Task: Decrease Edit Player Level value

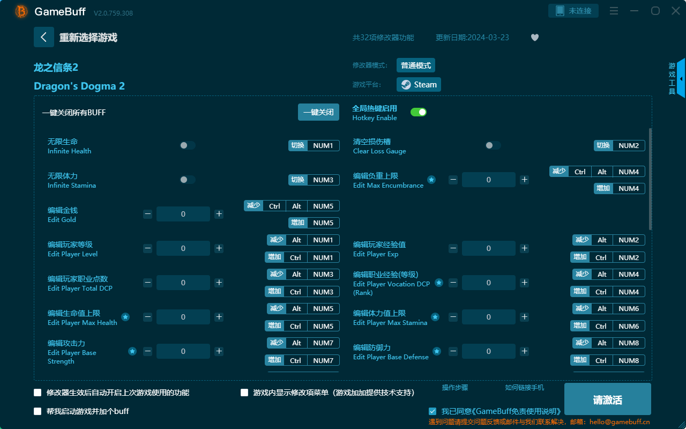Action: click(147, 248)
